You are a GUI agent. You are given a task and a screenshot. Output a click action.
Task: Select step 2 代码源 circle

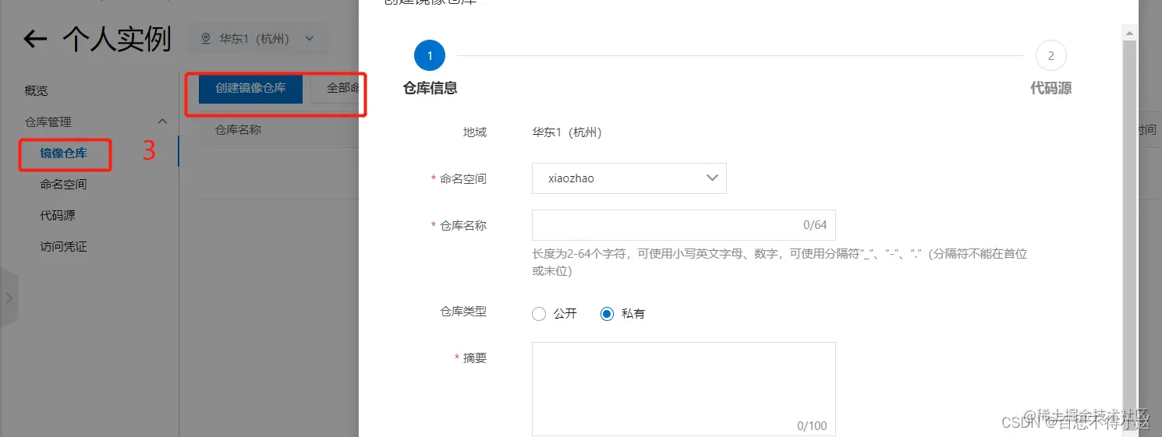(x=1050, y=56)
